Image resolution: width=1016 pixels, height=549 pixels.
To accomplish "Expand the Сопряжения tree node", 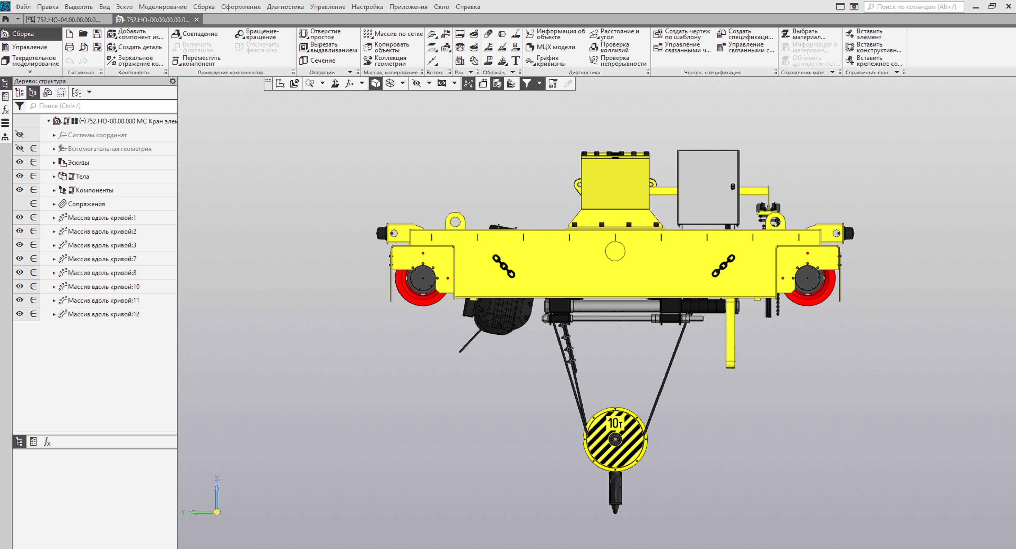I will coord(54,204).
